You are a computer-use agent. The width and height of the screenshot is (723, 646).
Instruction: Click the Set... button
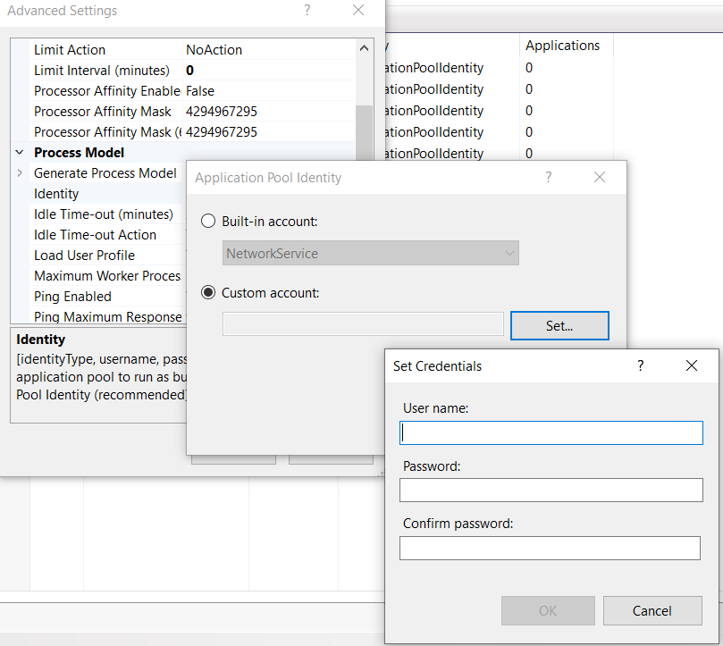point(559,326)
